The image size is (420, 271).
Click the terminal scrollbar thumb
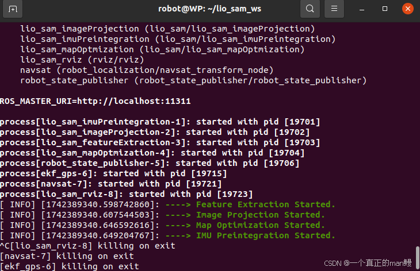tap(418, 258)
